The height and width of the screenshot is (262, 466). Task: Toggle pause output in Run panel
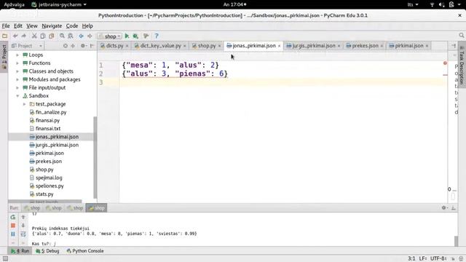tap(13, 234)
